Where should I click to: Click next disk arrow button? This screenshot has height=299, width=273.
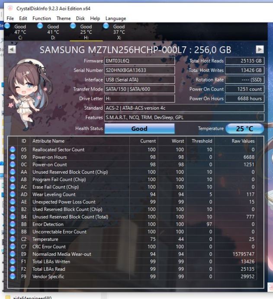pyautogui.click(x=260, y=49)
